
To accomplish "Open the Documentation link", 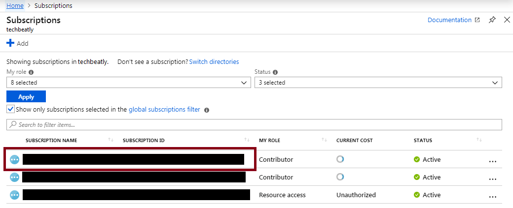I will coord(453,20).
